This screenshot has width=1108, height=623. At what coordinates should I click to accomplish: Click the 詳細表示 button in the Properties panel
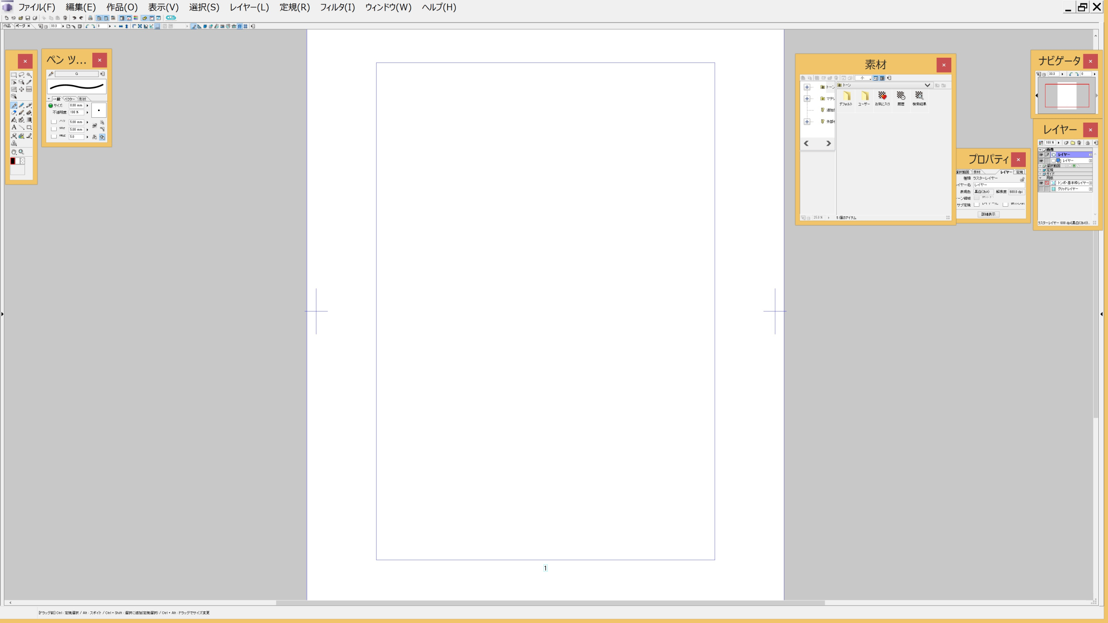[x=988, y=214]
